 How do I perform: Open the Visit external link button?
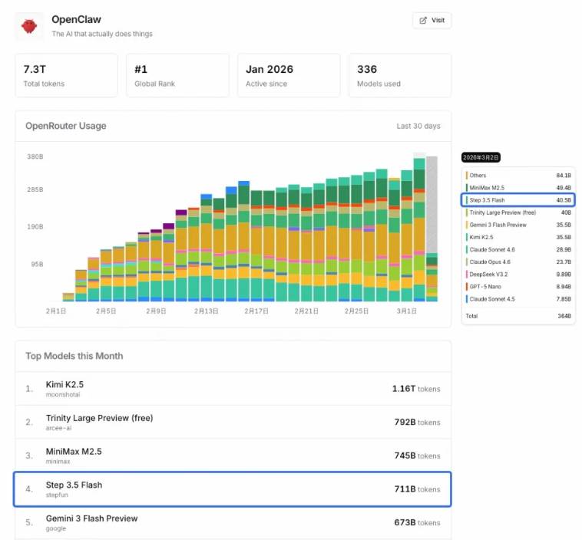(432, 21)
